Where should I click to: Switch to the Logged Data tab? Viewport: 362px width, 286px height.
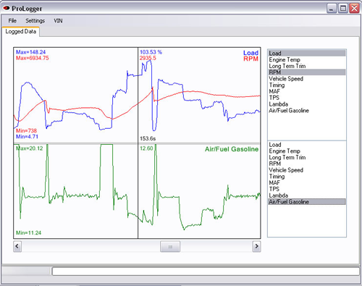coord(21,32)
